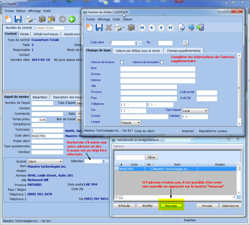250x225 pixels.
Task: Click the magnifier search icon beside No field
Action: tap(186, 43)
